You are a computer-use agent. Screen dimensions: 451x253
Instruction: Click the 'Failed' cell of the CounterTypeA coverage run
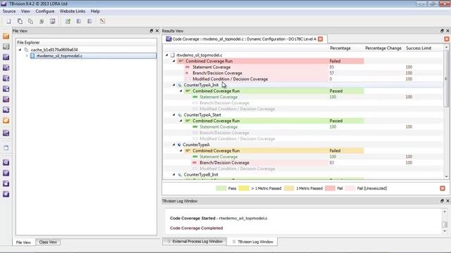[346, 150]
